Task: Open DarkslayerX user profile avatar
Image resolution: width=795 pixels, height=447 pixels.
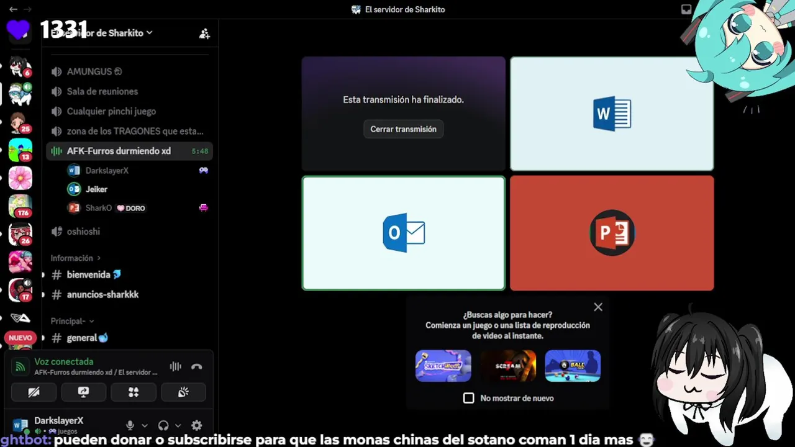Action: (20, 425)
